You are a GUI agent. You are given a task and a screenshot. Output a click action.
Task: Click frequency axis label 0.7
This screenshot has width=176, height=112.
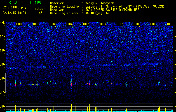3,92
